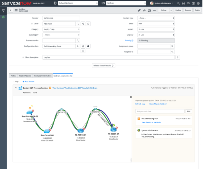
Task: Look up Assignment group with magnifier
Action: click(172, 46)
